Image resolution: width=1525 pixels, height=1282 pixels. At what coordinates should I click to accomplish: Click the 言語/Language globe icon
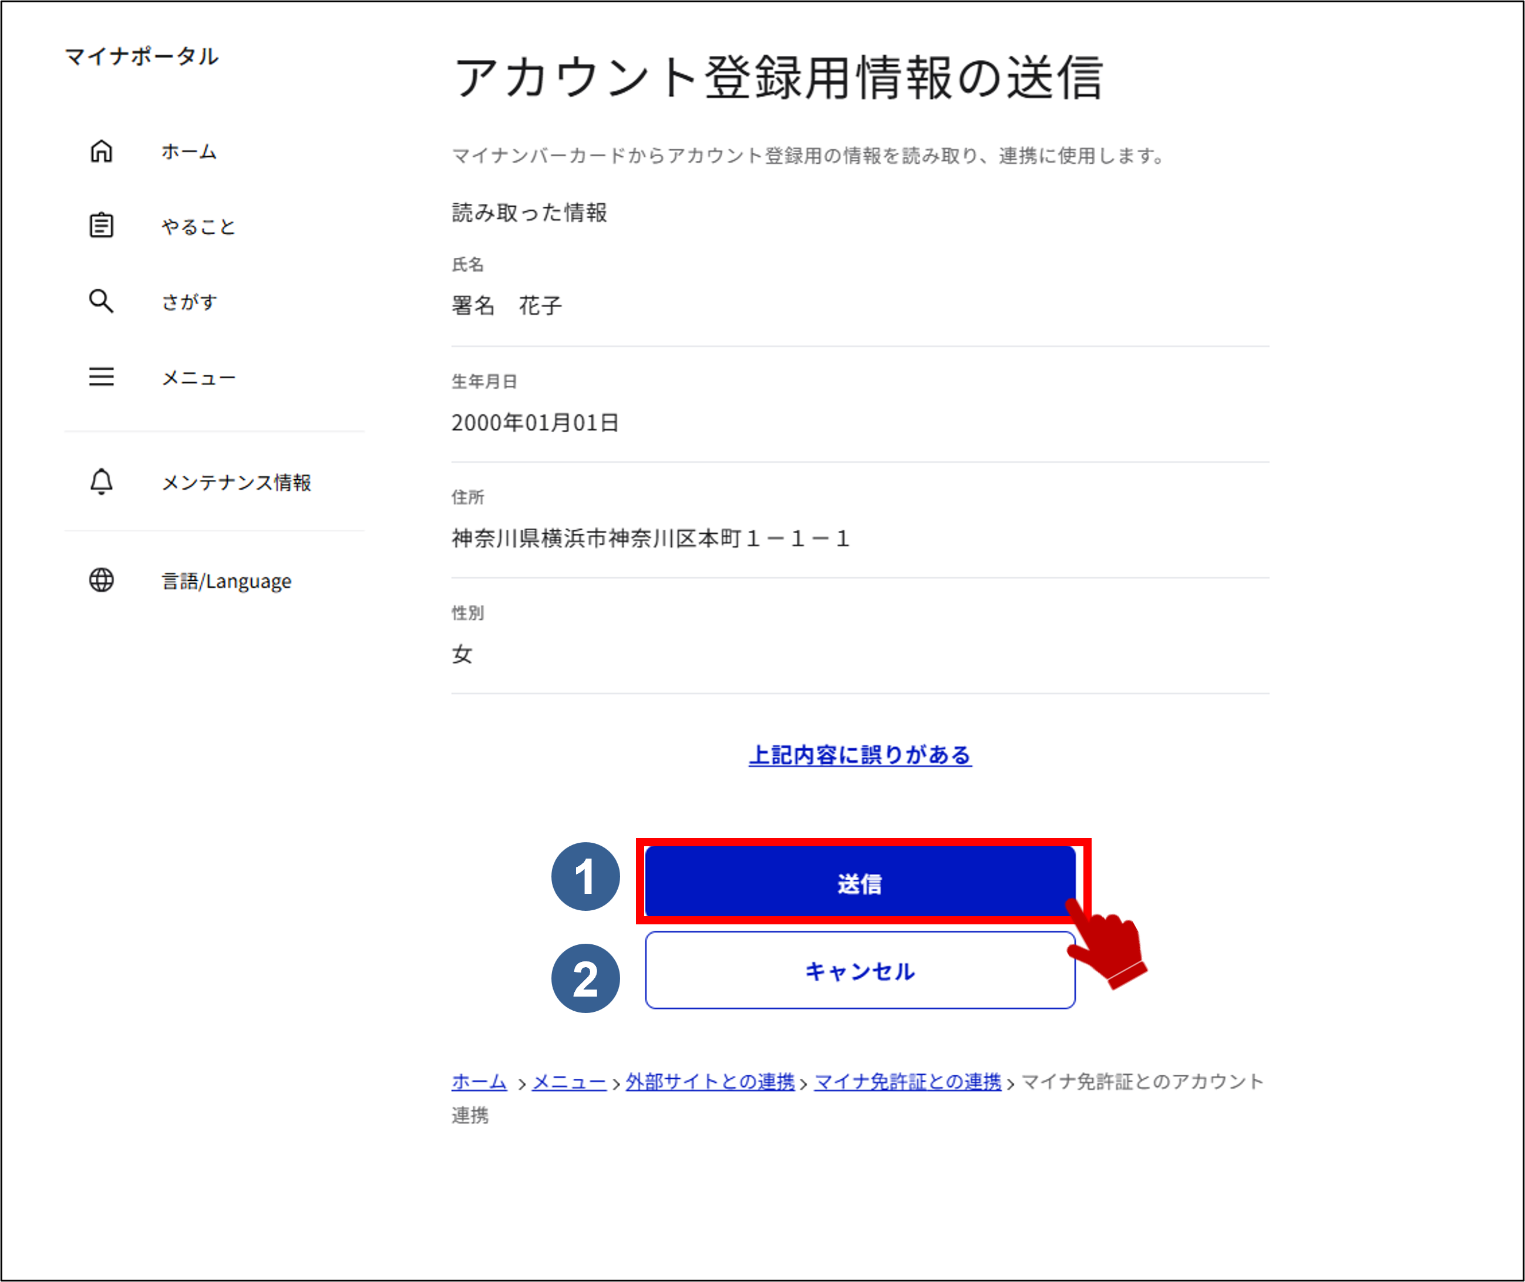pyautogui.click(x=101, y=580)
